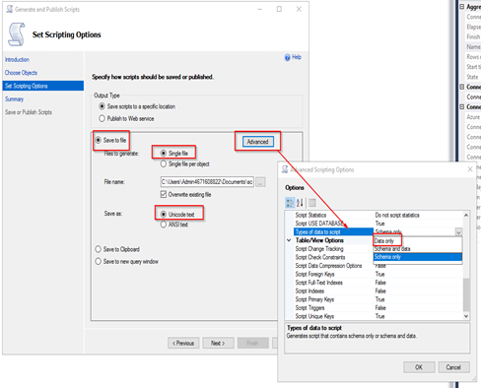481x388 pixels.
Task: Open Set Scripting Options step
Action: tap(43, 86)
